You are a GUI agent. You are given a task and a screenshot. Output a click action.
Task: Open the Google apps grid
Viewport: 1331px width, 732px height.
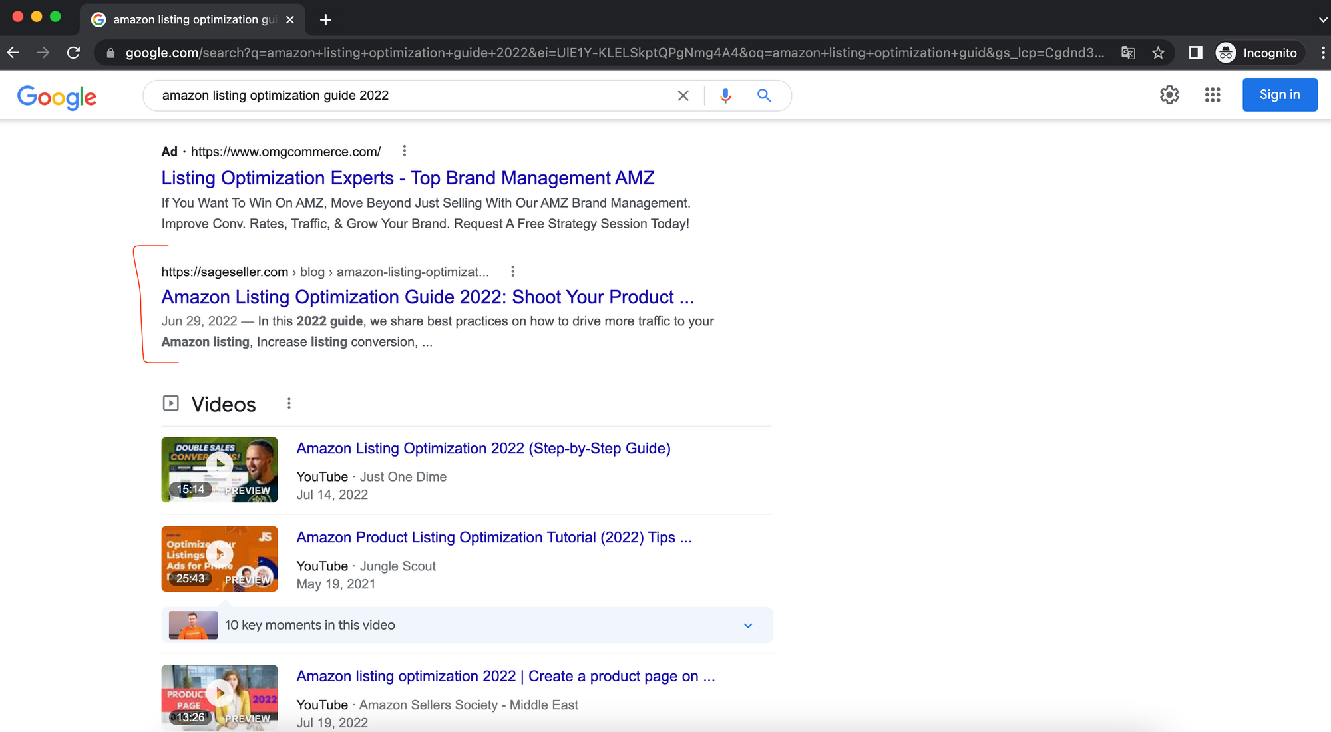[1213, 95]
